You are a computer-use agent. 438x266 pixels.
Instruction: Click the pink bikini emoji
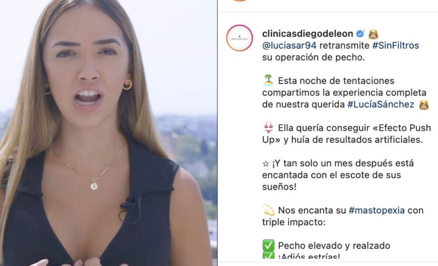tap(268, 128)
